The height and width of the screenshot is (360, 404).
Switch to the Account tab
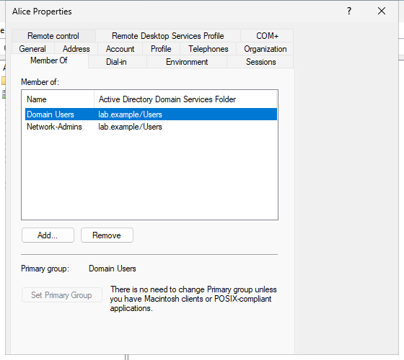(120, 49)
